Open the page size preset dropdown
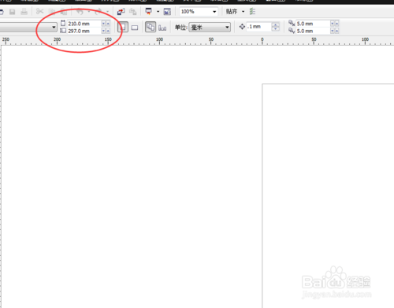The width and height of the screenshot is (394, 308). pyautogui.click(x=28, y=27)
